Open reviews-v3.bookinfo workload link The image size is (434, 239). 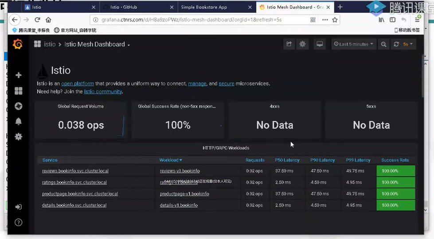pyautogui.click(x=180, y=171)
